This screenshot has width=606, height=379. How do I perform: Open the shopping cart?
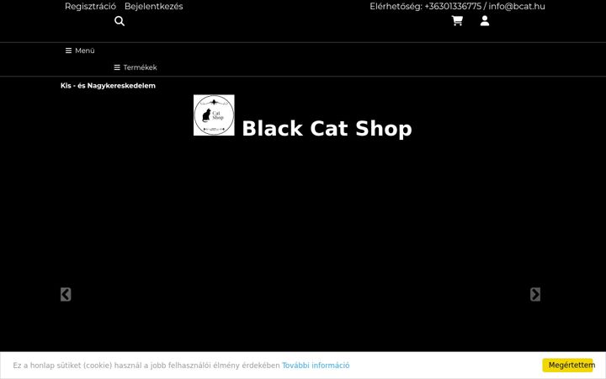pyautogui.click(x=457, y=21)
